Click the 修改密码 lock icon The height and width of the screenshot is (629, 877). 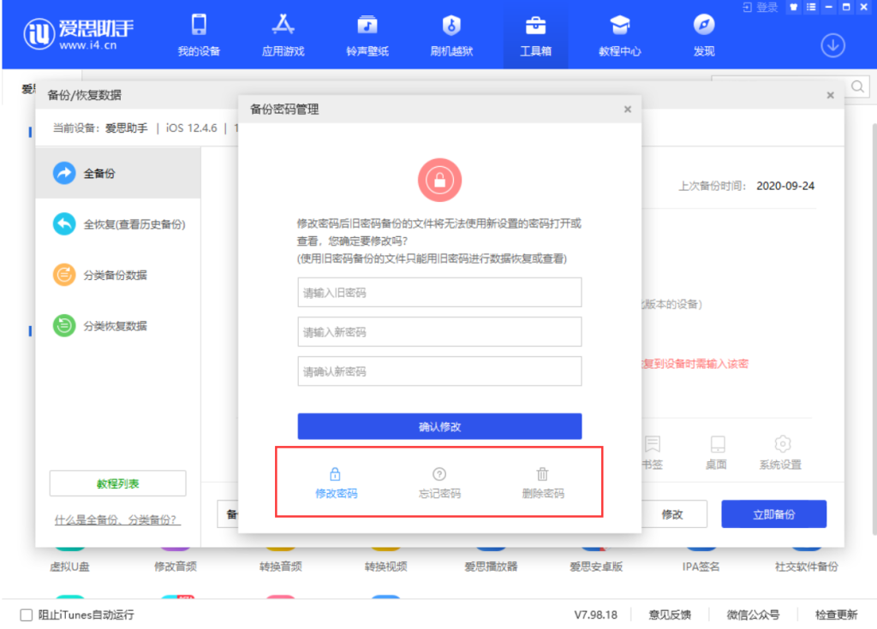pos(336,474)
